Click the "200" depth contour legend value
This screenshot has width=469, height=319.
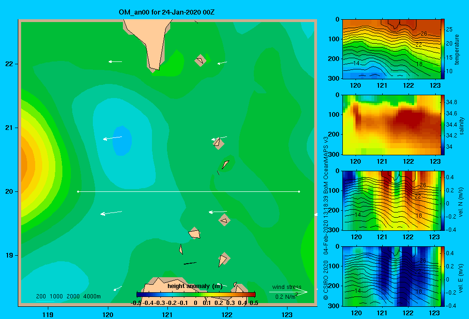coord(41,296)
